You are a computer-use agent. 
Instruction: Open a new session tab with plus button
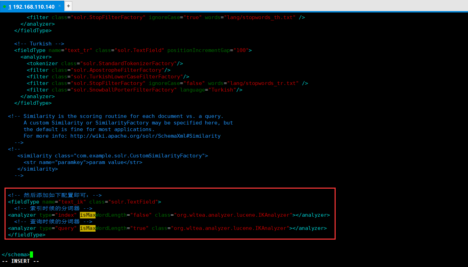pyautogui.click(x=68, y=6)
